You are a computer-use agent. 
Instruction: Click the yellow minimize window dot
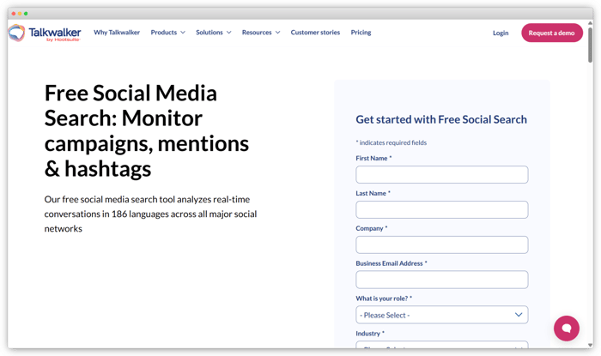click(19, 14)
